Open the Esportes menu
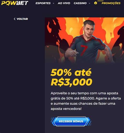124x133 pixels. (x=43, y=3)
